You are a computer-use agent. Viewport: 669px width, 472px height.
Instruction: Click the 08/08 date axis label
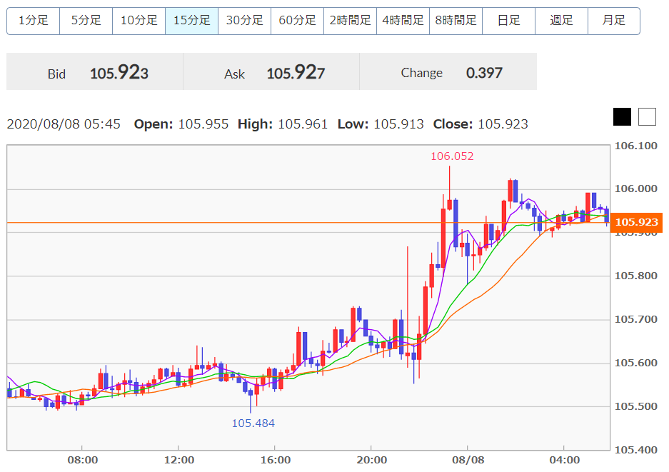(468, 460)
